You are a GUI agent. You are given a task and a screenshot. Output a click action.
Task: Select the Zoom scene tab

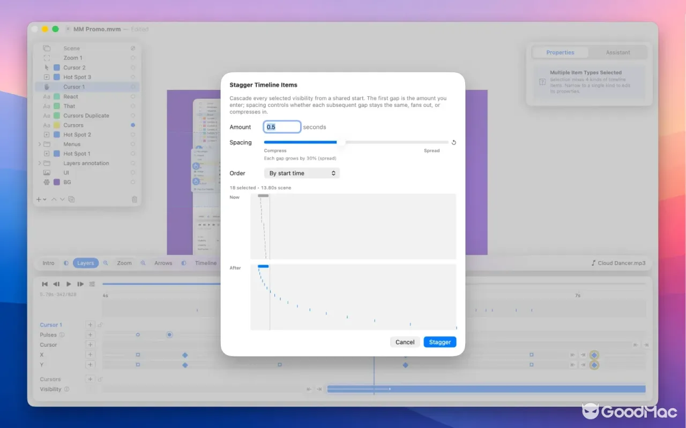(124, 263)
